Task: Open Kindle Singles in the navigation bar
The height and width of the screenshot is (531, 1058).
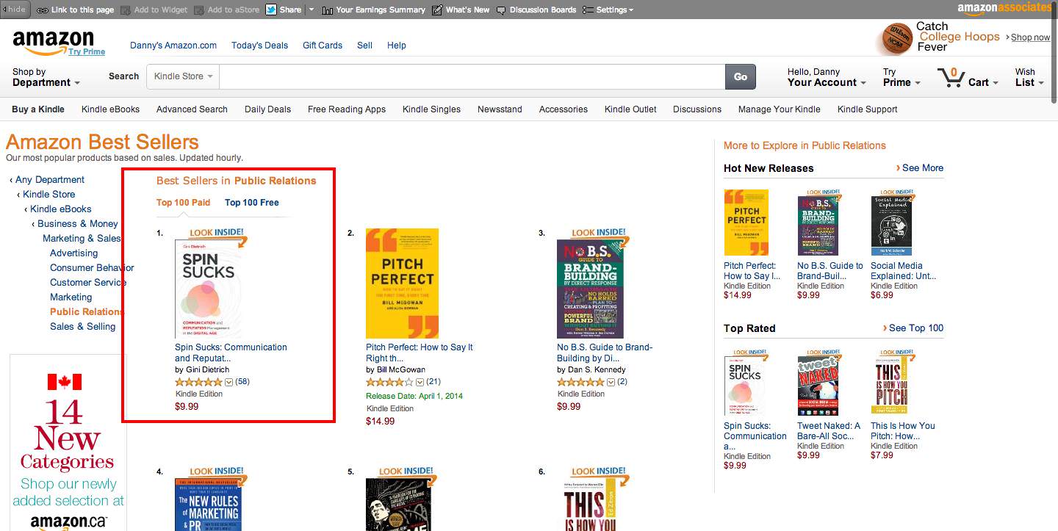Action: click(431, 109)
